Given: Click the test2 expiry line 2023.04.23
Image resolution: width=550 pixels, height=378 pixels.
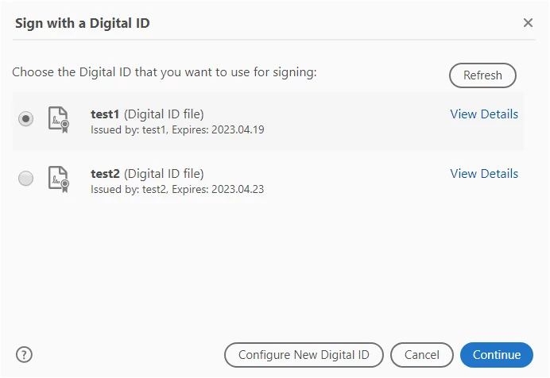Looking at the screenshot, I should [177, 190].
